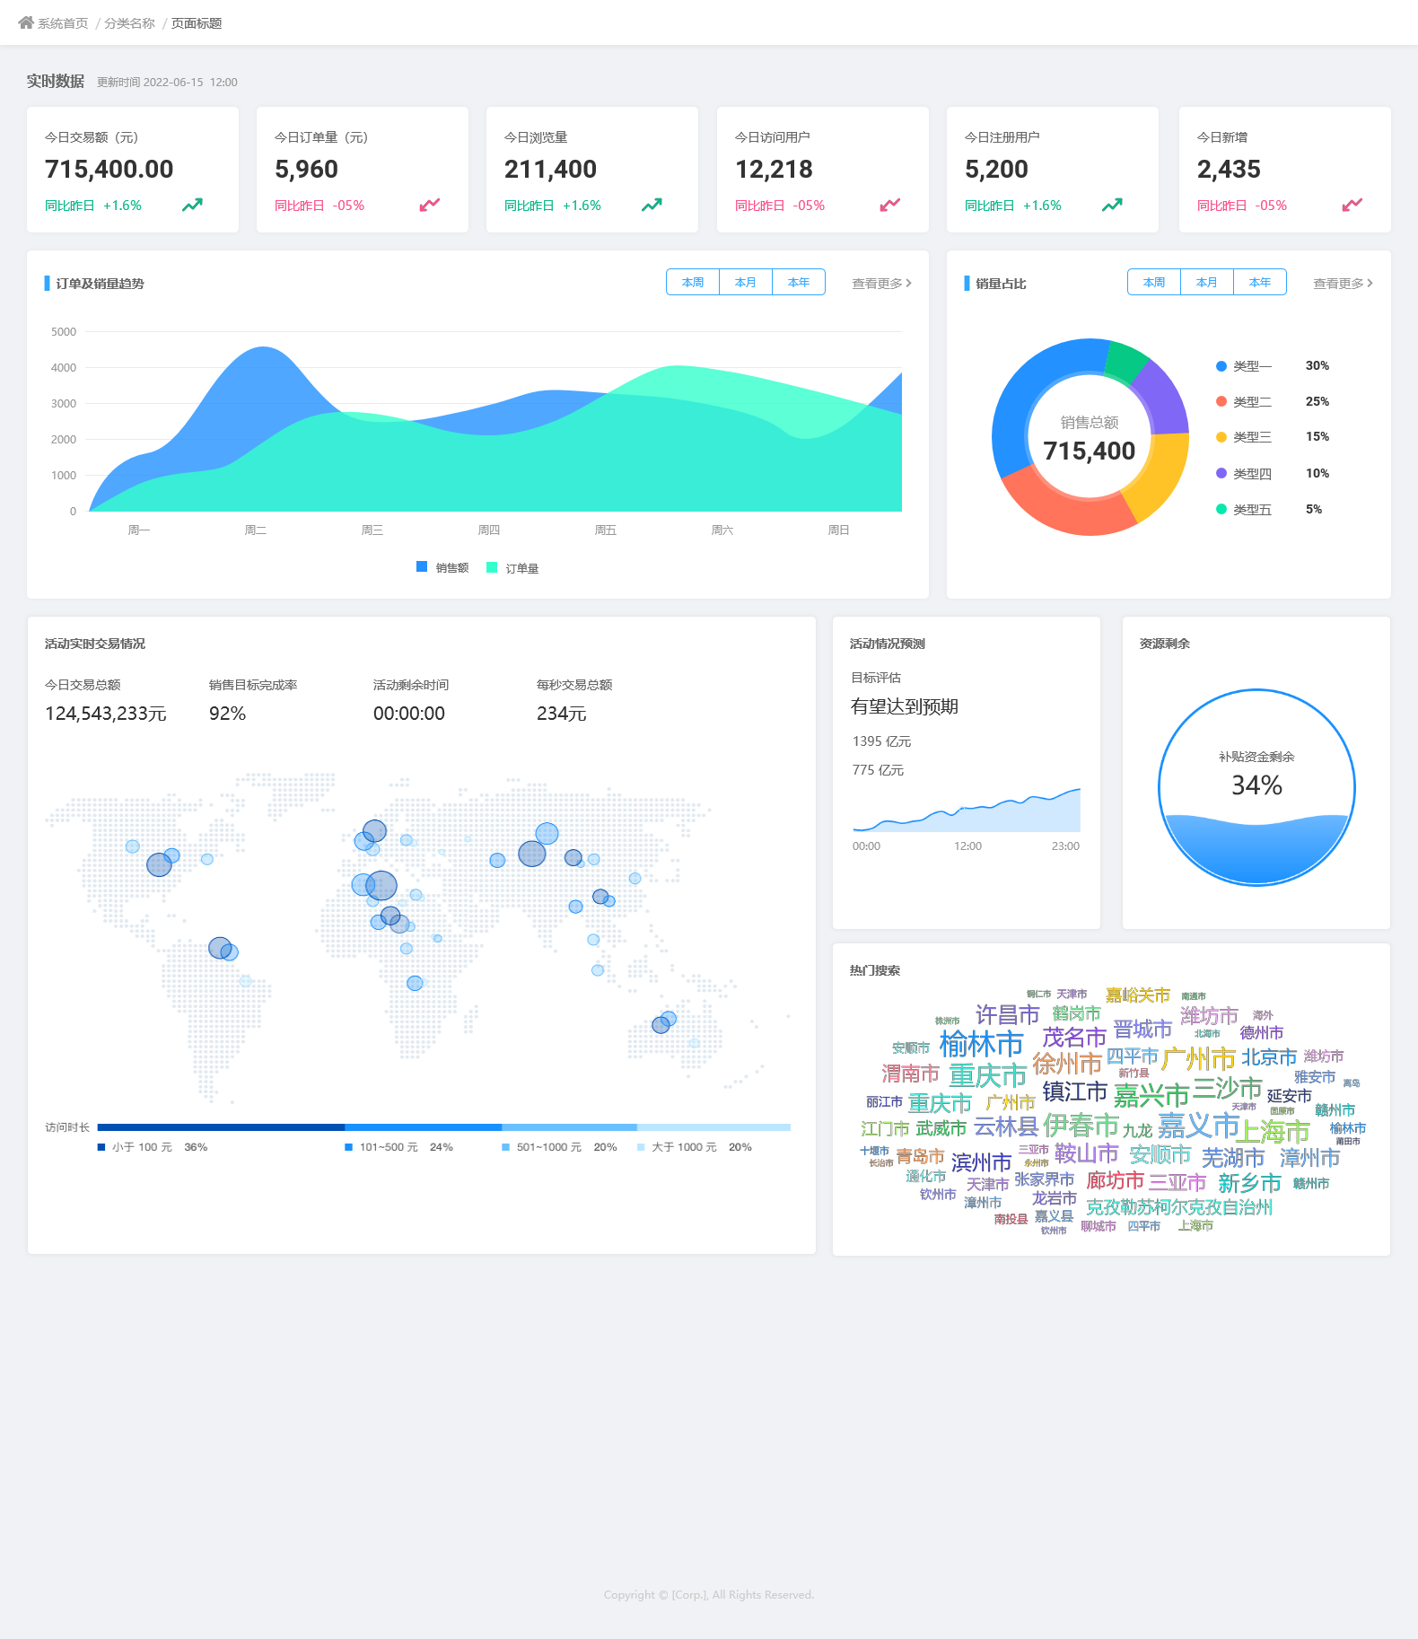The height and width of the screenshot is (1639, 1418).
Task: Click the 234元 per-second transaction value
Action: [562, 714]
